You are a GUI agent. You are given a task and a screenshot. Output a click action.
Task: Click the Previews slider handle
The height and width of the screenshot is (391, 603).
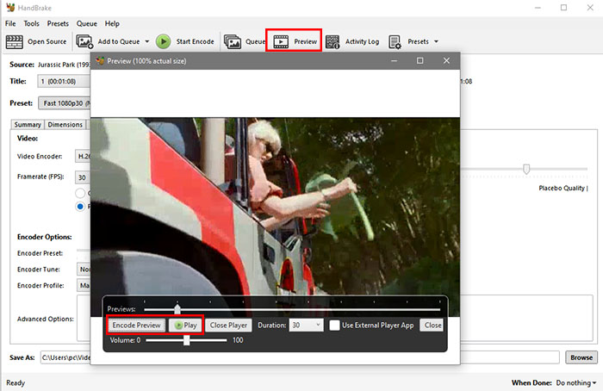[177, 309]
